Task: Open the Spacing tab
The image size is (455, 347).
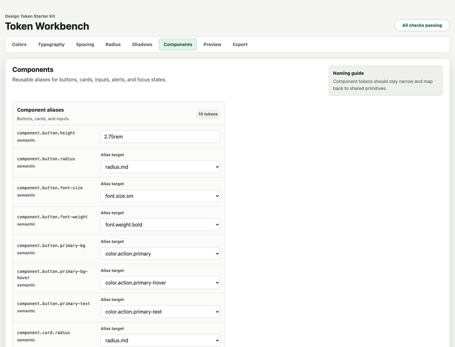Action: (x=85, y=45)
